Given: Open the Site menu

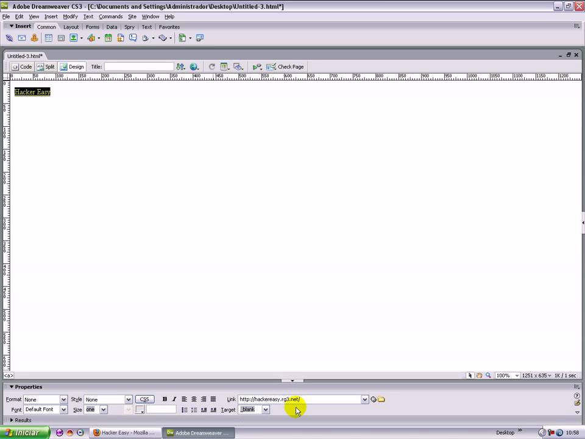Looking at the screenshot, I should 132,16.
